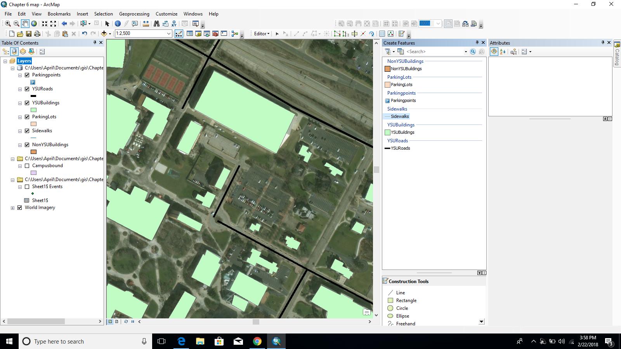The height and width of the screenshot is (349, 621).
Task: Turn off World Imagery basemap
Action: coord(20,208)
